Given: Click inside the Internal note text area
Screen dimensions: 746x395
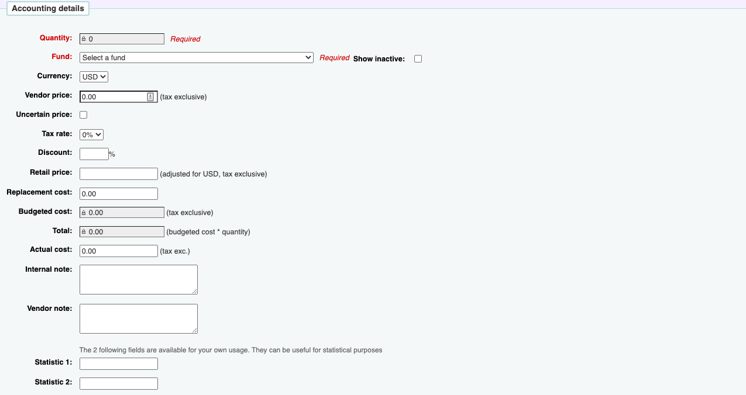Looking at the screenshot, I should tap(138, 279).
